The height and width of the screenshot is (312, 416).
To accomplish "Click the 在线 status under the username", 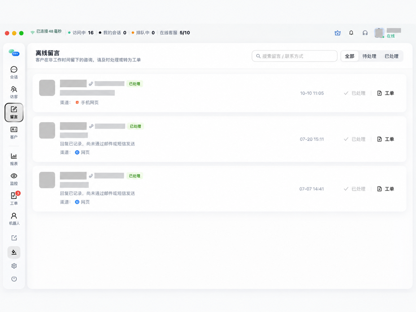I will tap(391, 36).
